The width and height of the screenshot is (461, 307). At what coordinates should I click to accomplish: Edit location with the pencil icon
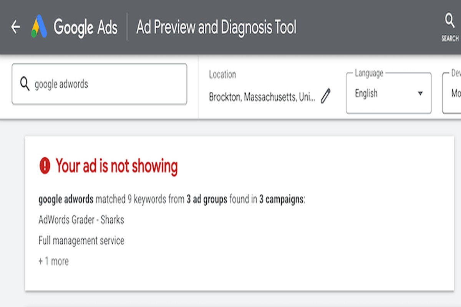pyautogui.click(x=325, y=96)
